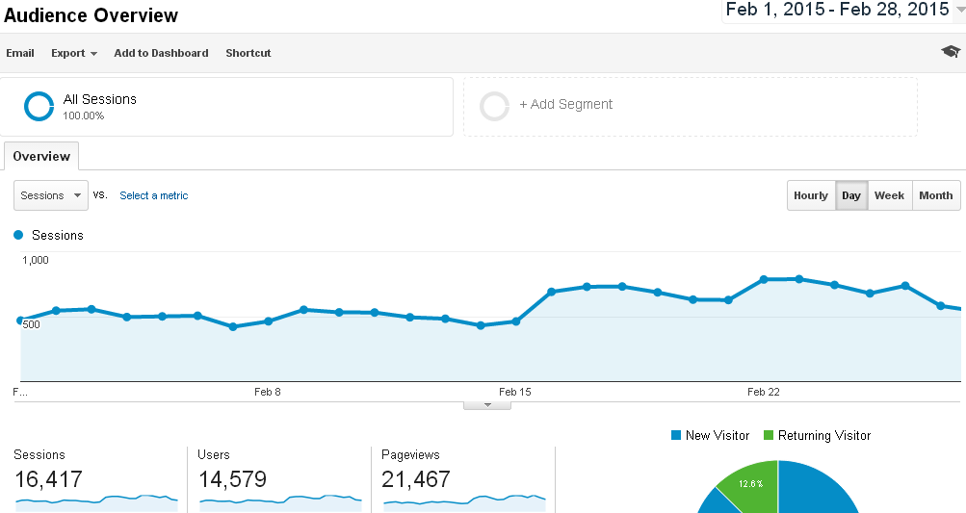The height and width of the screenshot is (513, 966).
Task: Click the Users 14,579 value
Action: [232, 479]
